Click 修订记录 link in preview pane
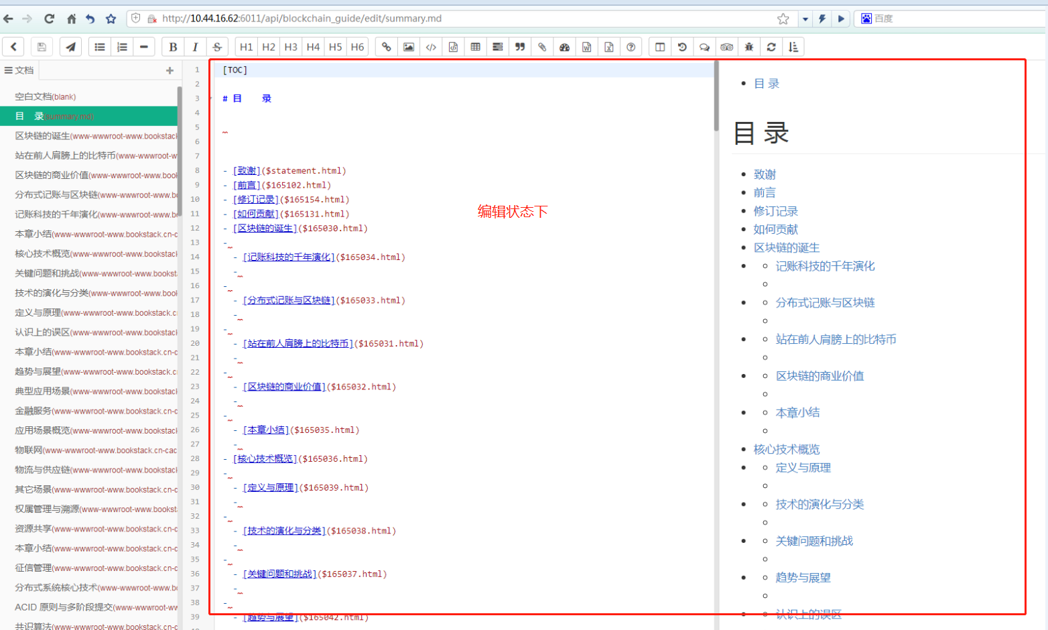The height and width of the screenshot is (630, 1048). pos(776,211)
